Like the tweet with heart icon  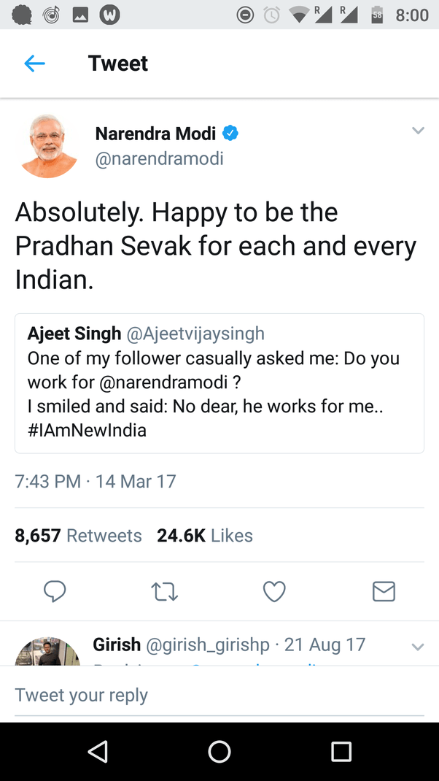point(274,590)
